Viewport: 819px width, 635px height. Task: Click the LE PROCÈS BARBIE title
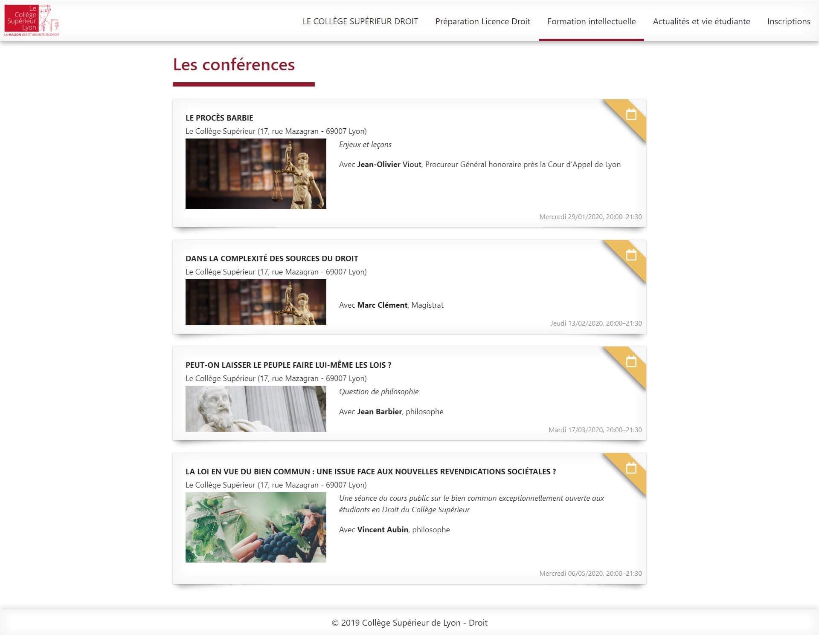point(219,118)
